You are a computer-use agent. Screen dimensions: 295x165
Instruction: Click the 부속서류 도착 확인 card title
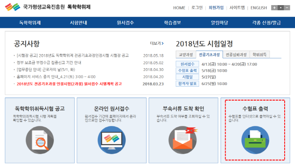(183, 109)
